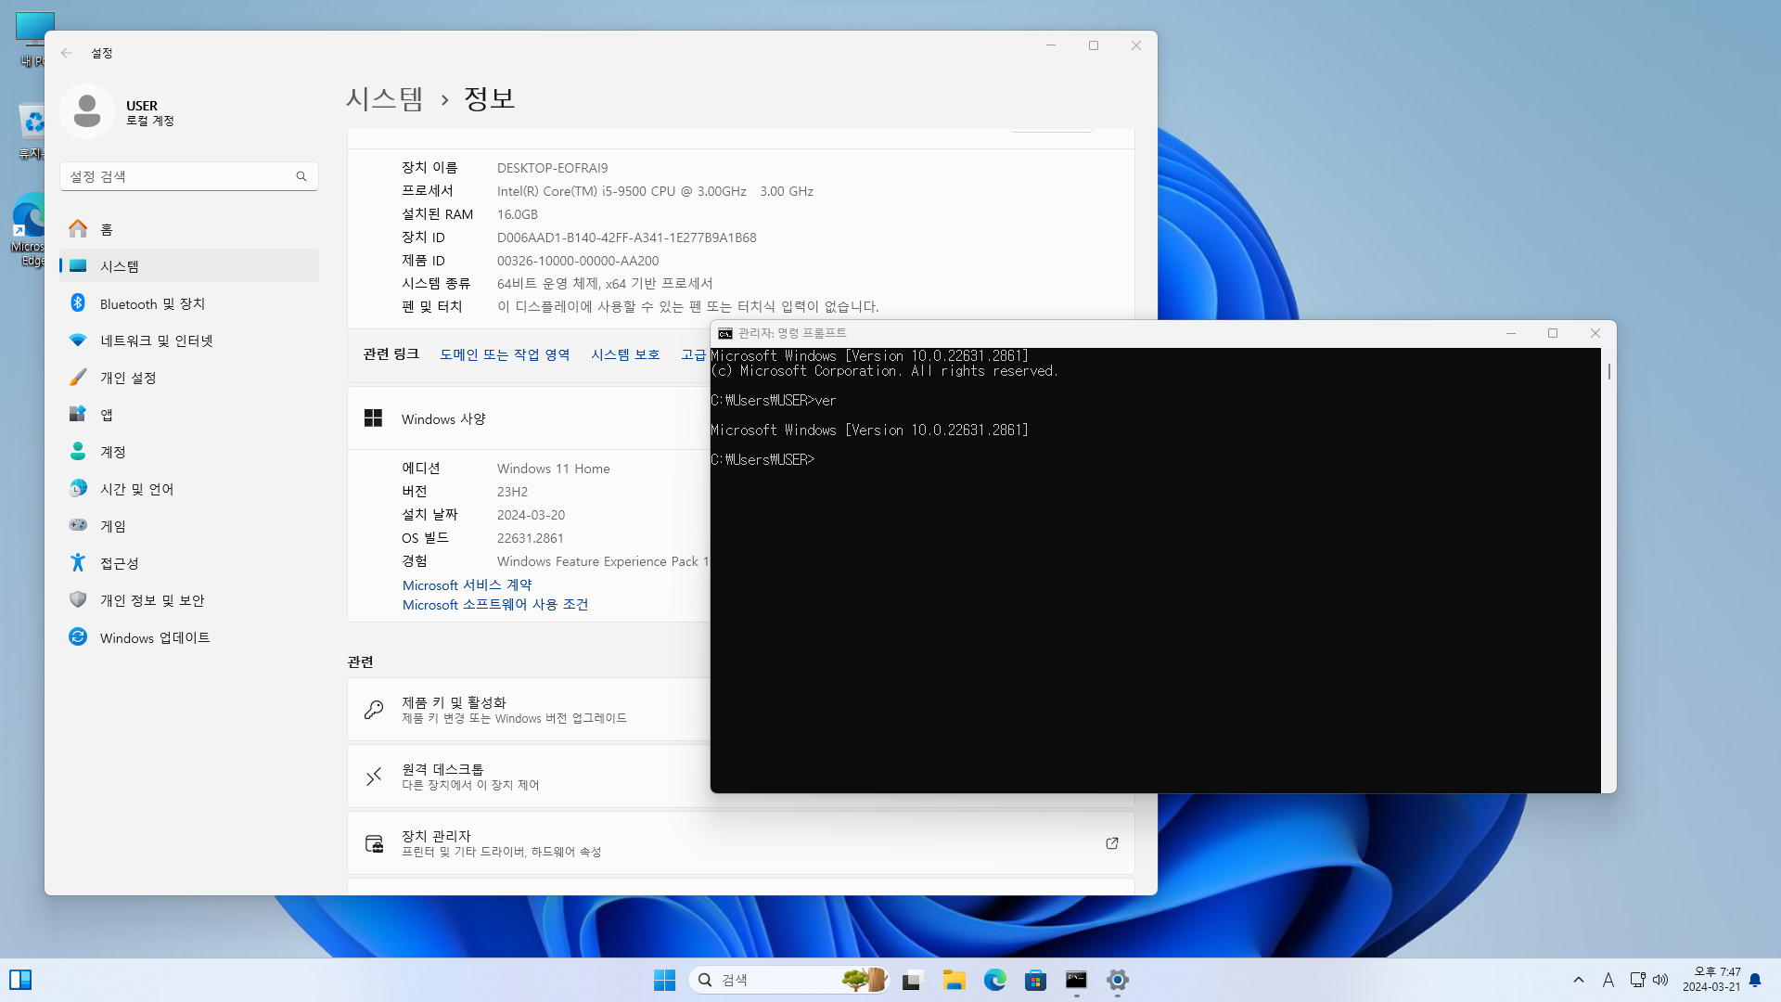Launch Microsoft Edge from the taskbar
This screenshot has width=1781, height=1002.
click(994, 980)
